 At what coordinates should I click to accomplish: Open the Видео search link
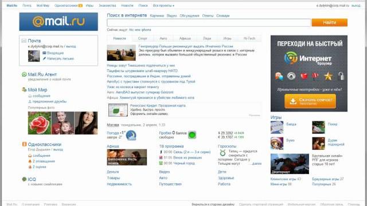[x=171, y=15]
